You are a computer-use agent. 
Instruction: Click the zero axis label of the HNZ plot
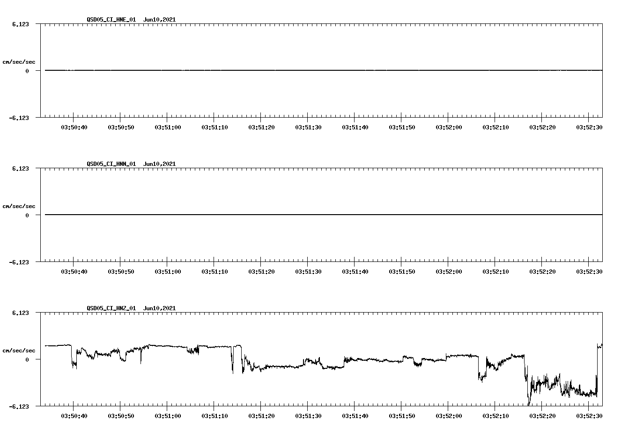click(27, 359)
